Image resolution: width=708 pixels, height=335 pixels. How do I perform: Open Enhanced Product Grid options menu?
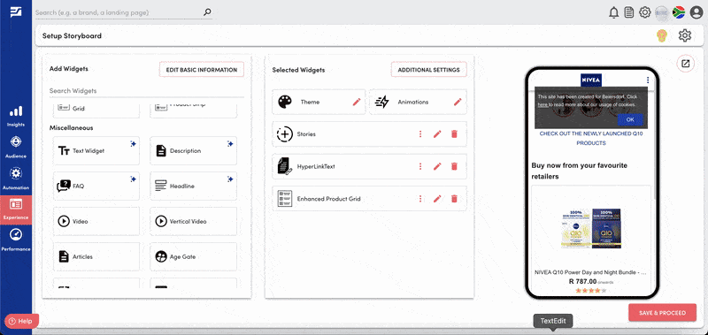420,199
